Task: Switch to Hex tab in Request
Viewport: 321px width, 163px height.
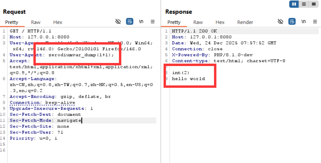Action: click(x=58, y=22)
